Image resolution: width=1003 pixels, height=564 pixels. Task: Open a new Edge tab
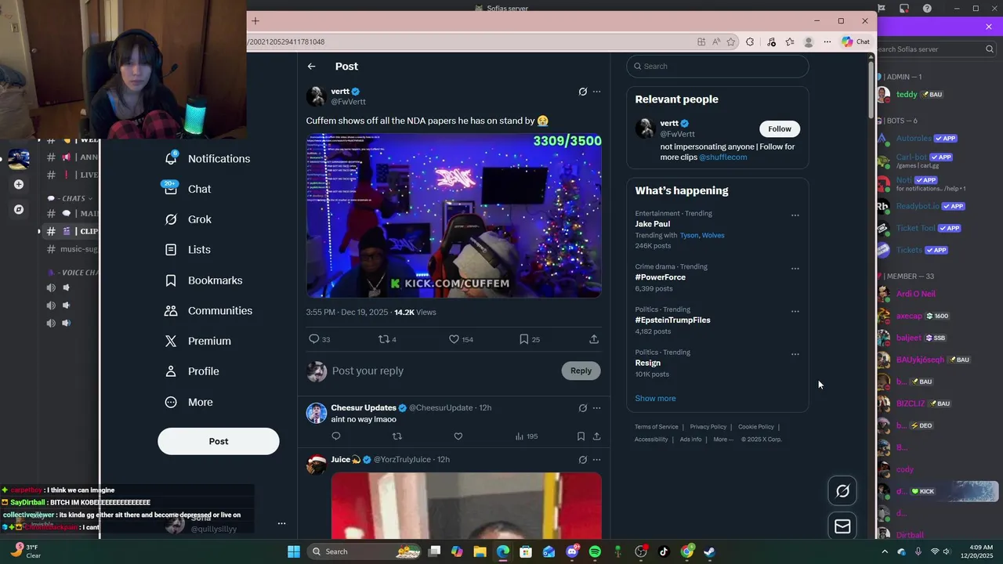255,21
